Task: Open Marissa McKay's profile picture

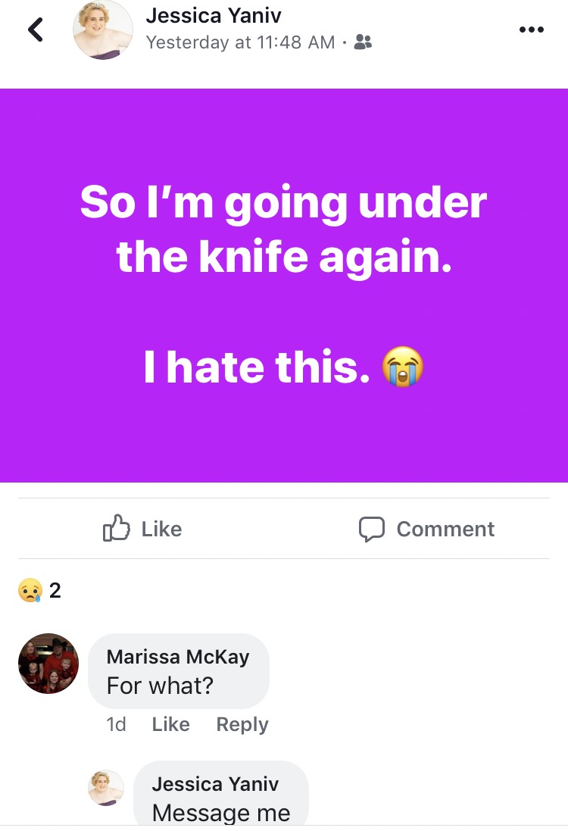Action: (x=48, y=663)
